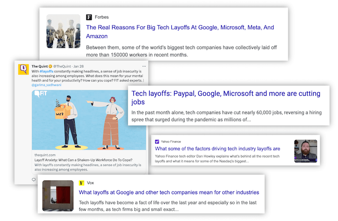Open the Yahoo Finance source label
The width and height of the screenshot is (338, 221).
click(x=171, y=142)
